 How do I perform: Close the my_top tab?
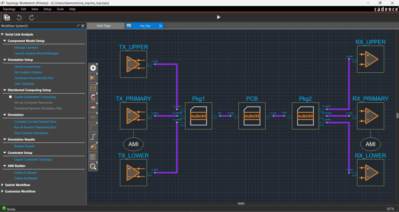click(160, 26)
